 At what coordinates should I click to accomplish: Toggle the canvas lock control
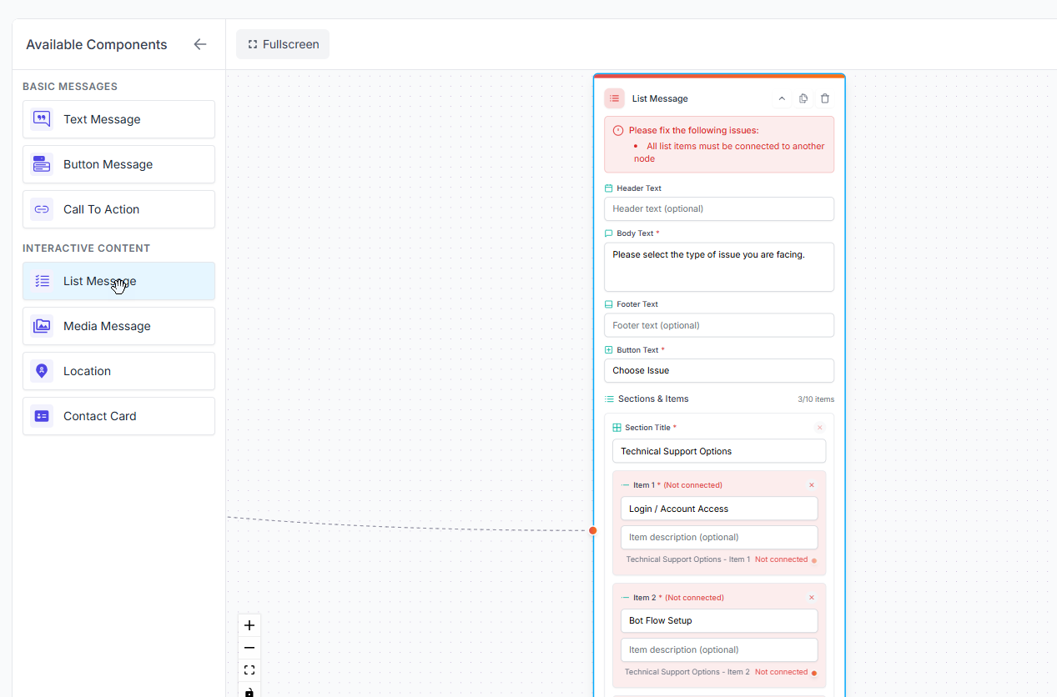pos(249,691)
